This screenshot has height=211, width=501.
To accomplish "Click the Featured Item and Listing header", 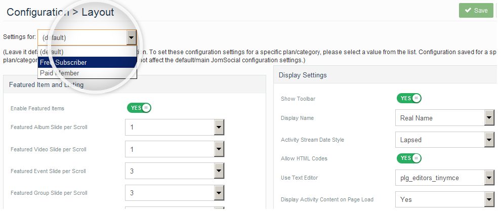I will click(47, 85).
